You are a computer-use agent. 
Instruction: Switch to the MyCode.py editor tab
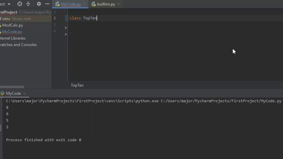point(71,4)
